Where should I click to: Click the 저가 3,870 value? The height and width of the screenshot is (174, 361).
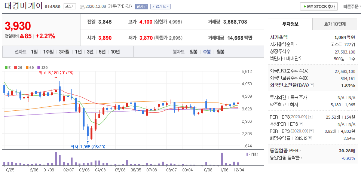click(x=146, y=38)
